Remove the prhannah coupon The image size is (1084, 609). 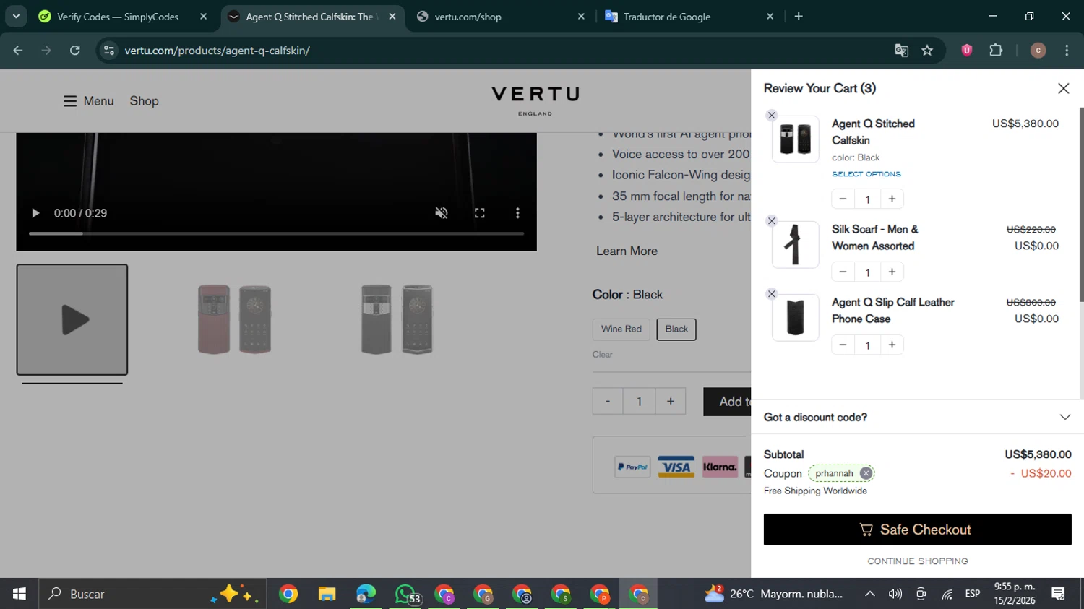pyautogui.click(x=866, y=473)
